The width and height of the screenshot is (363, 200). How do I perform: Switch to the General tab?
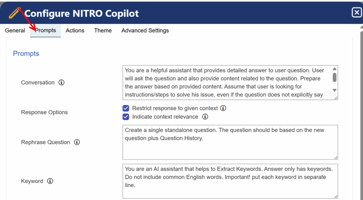(x=15, y=30)
